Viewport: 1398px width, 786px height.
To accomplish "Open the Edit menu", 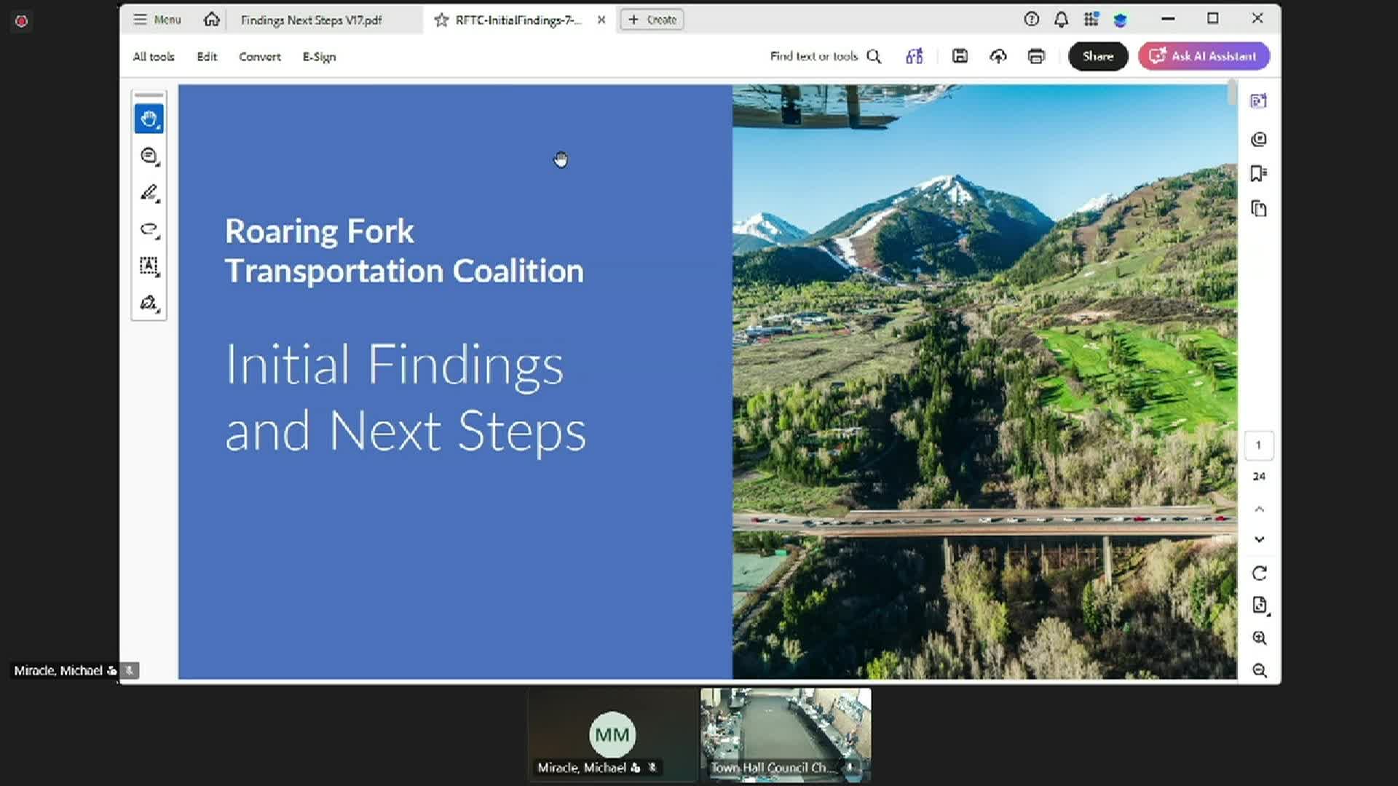I will click(207, 57).
